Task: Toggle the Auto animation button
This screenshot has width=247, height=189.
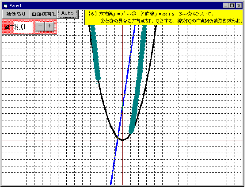Action: pos(68,14)
